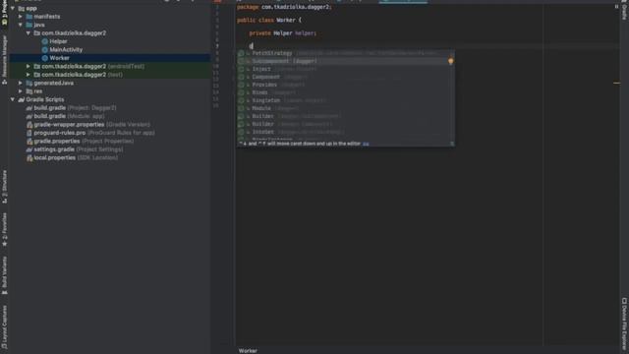Expand the generatedJava folder

[21, 83]
